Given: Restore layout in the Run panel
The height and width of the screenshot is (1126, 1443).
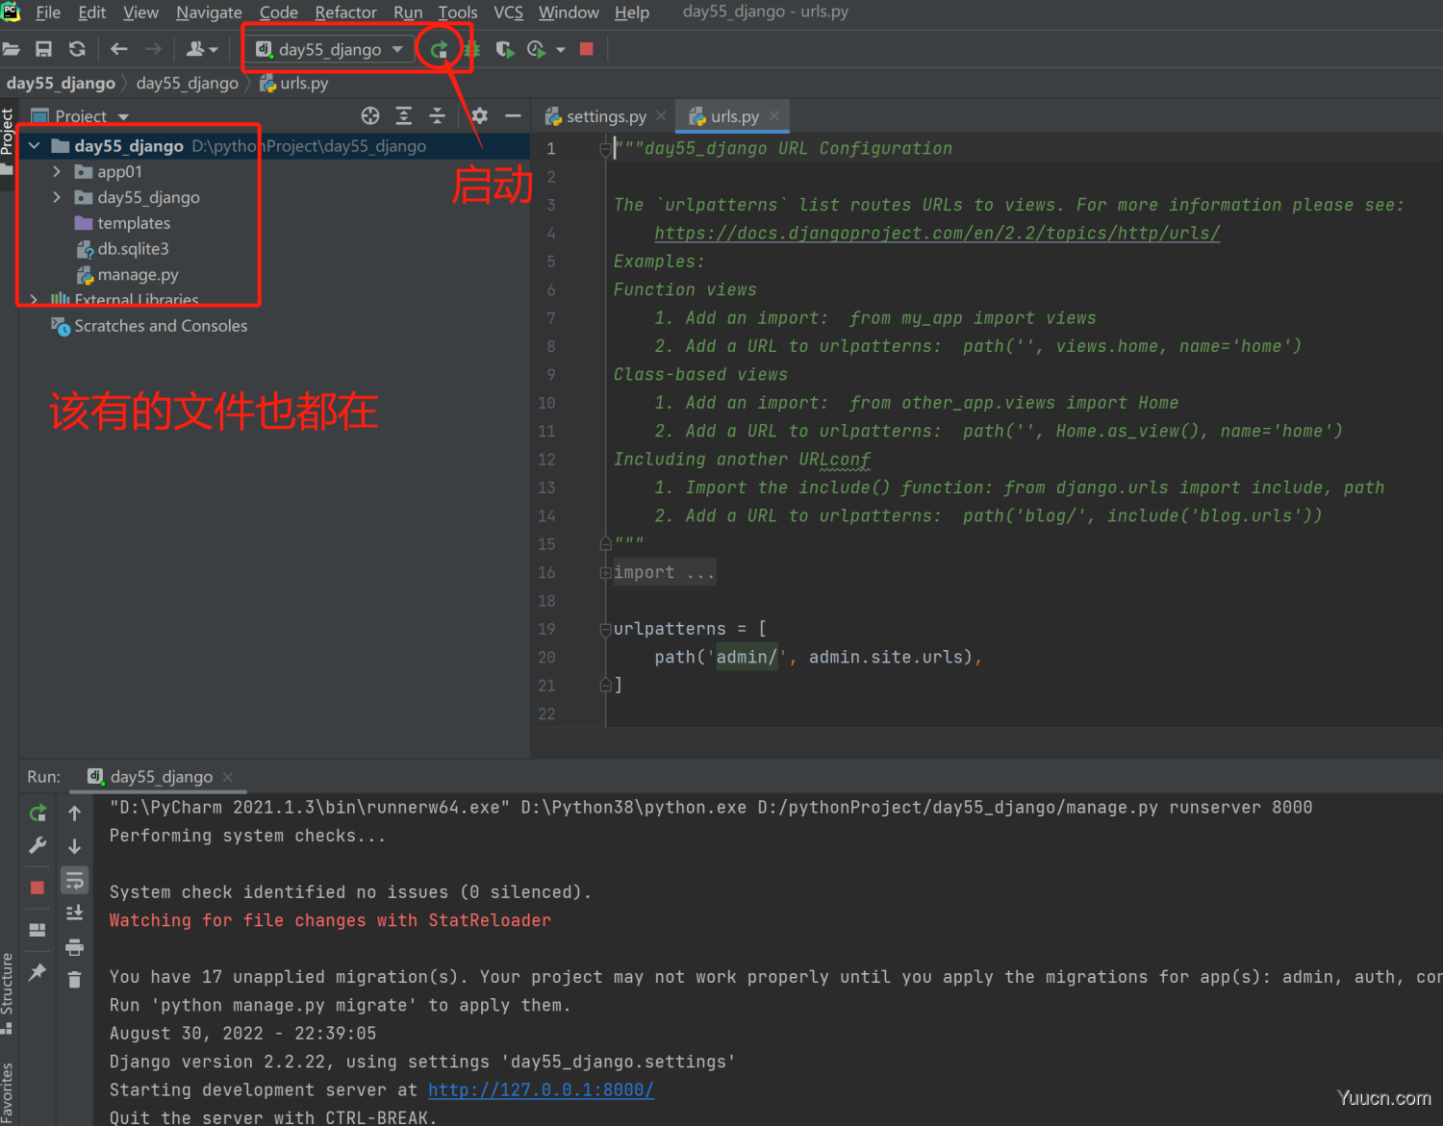Looking at the screenshot, I should pyautogui.click(x=38, y=930).
